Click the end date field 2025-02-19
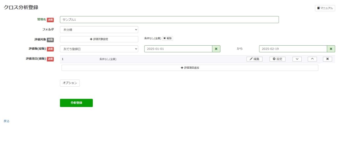This screenshot has height=155, width=338. 292,49
